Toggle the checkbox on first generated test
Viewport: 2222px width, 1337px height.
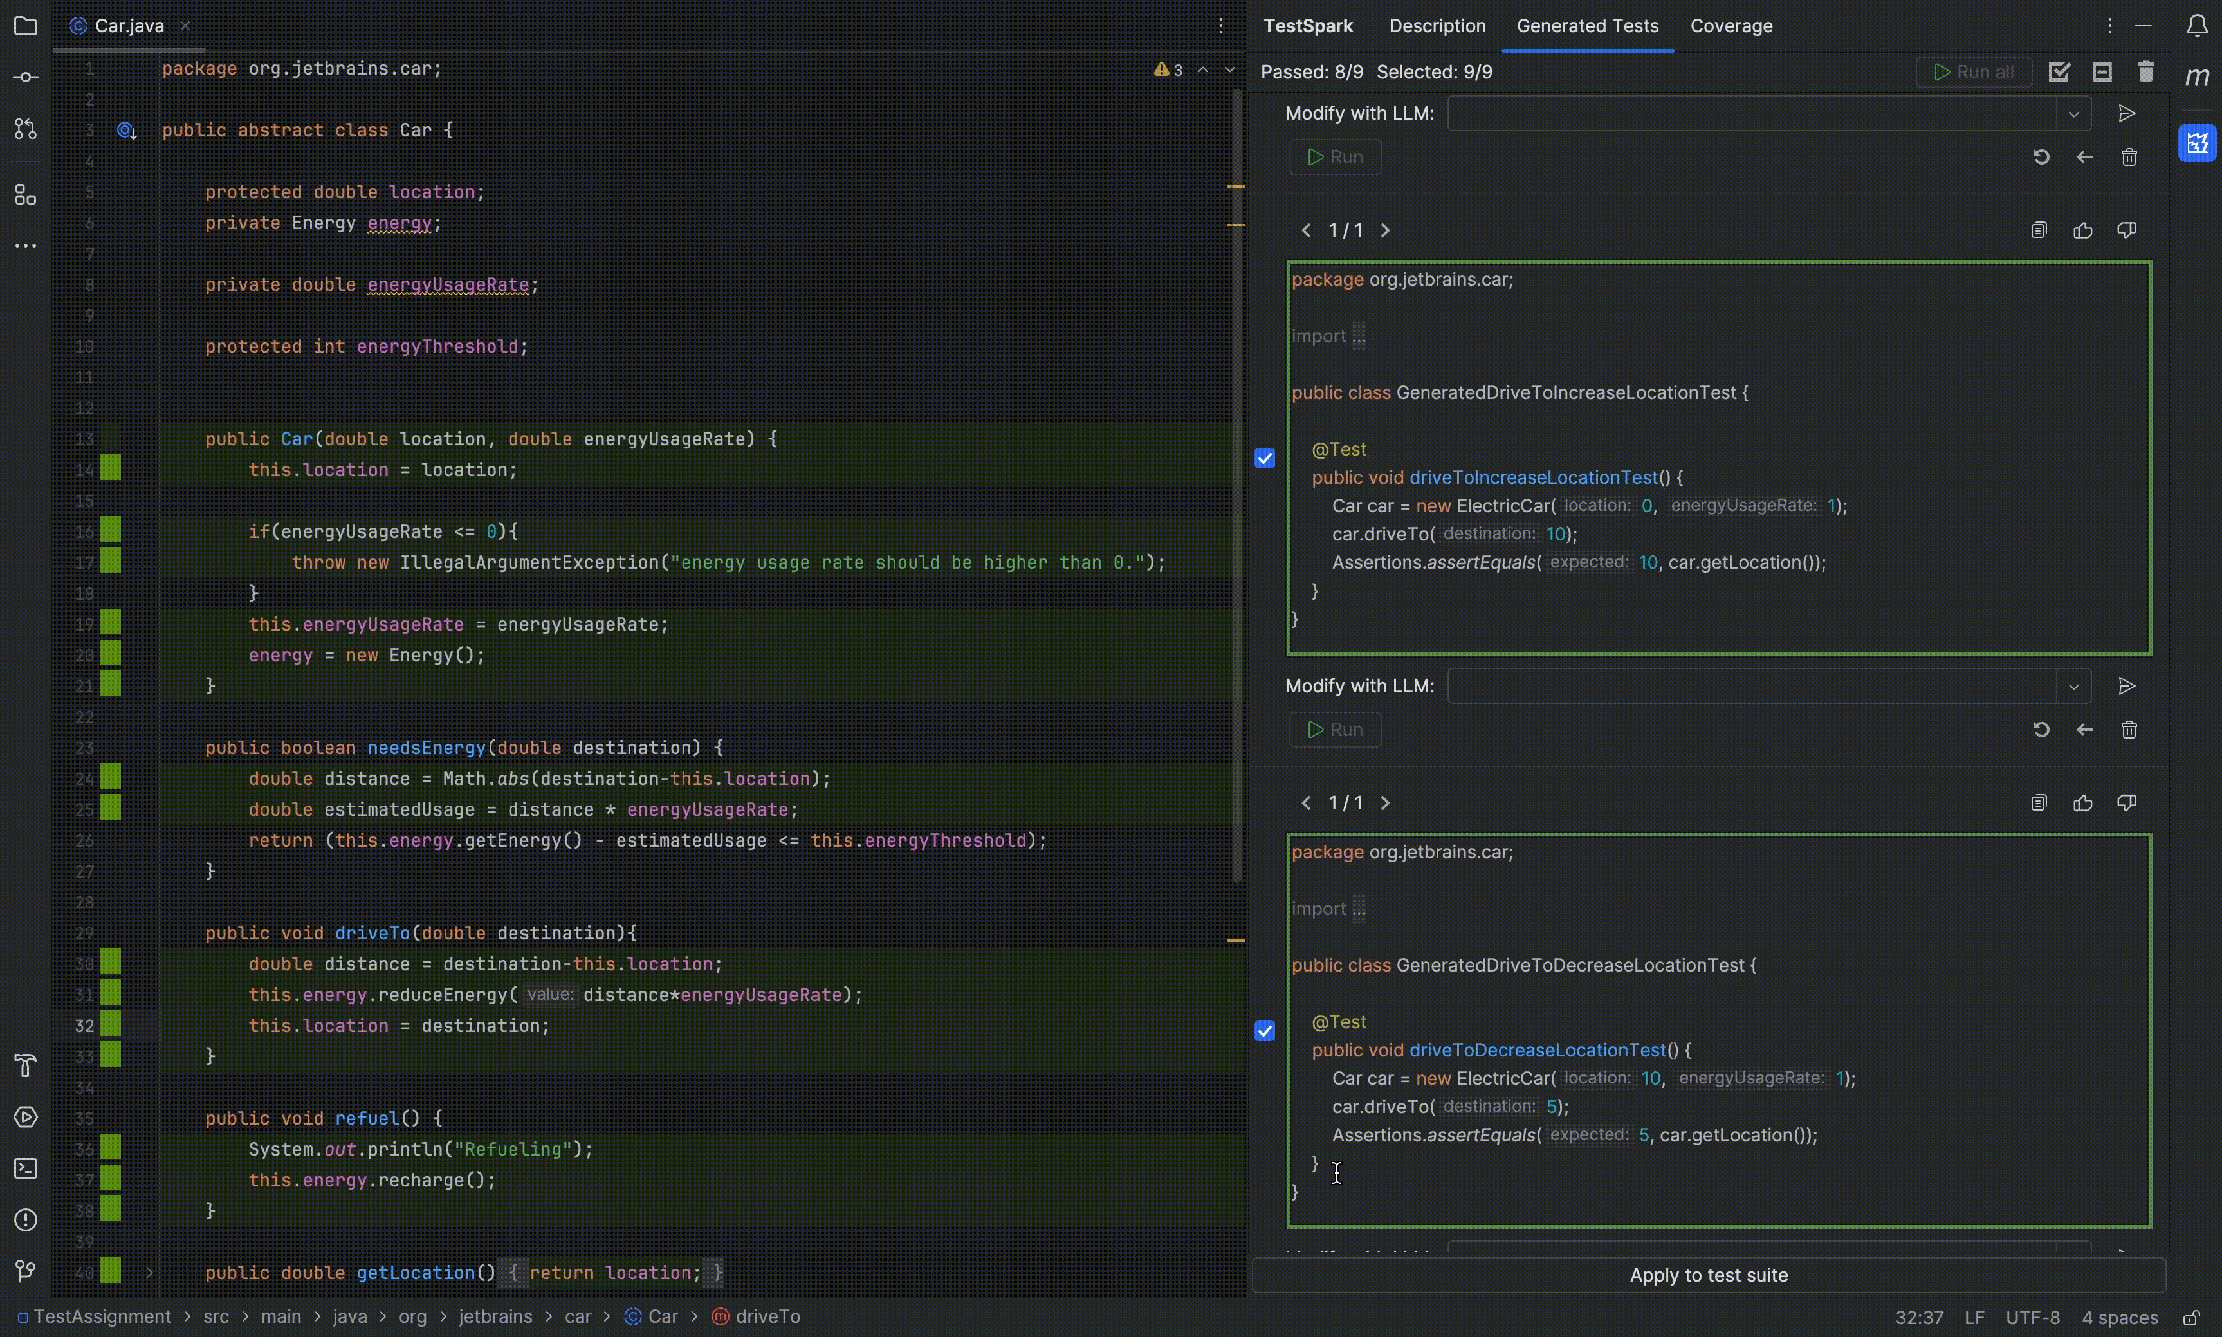(x=1265, y=459)
